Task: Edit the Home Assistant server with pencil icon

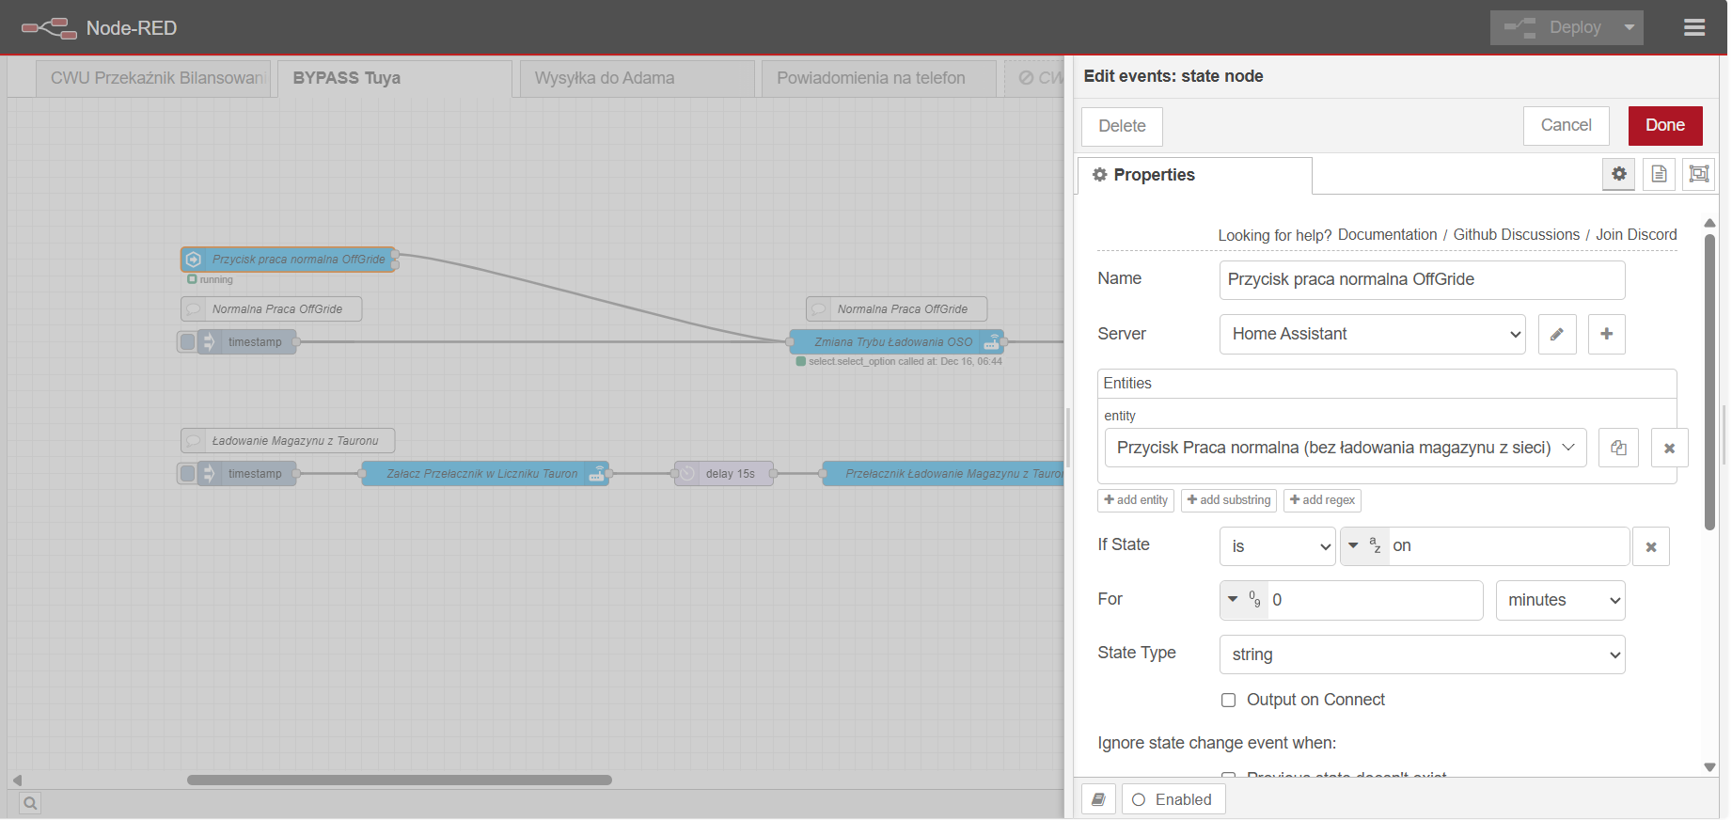Action: 1557,334
